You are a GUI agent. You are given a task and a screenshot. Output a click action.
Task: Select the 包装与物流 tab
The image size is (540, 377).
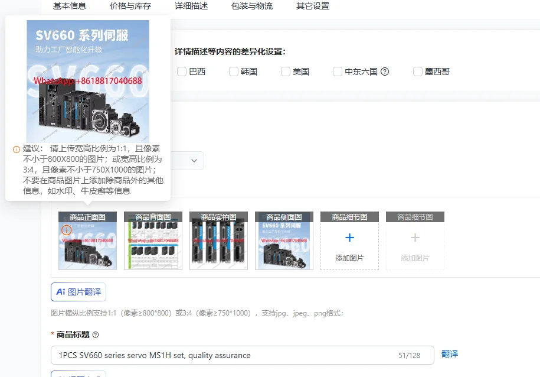point(252,6)
